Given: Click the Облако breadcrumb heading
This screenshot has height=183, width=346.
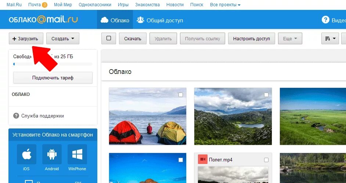Looking at the screenshot, I should [x=120, y=72].
